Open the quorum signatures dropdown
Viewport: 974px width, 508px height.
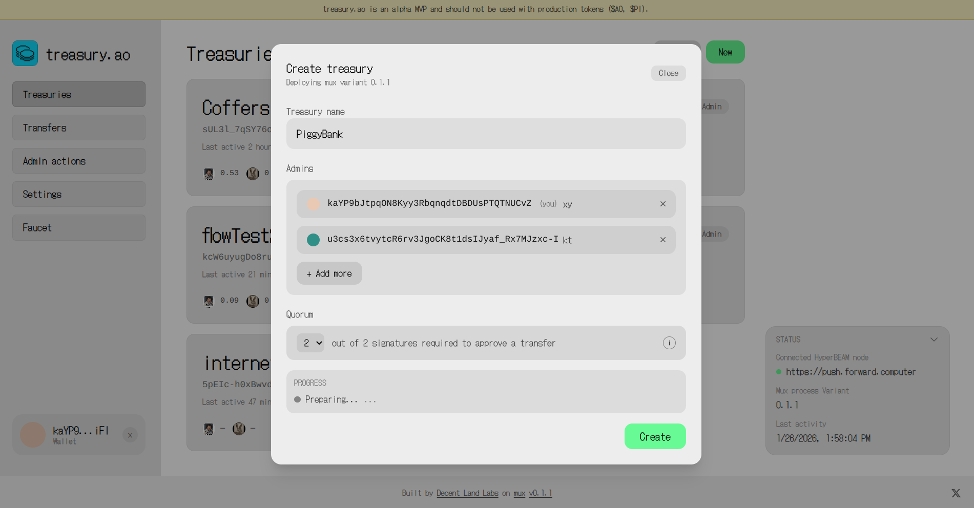tap(310, 343)
